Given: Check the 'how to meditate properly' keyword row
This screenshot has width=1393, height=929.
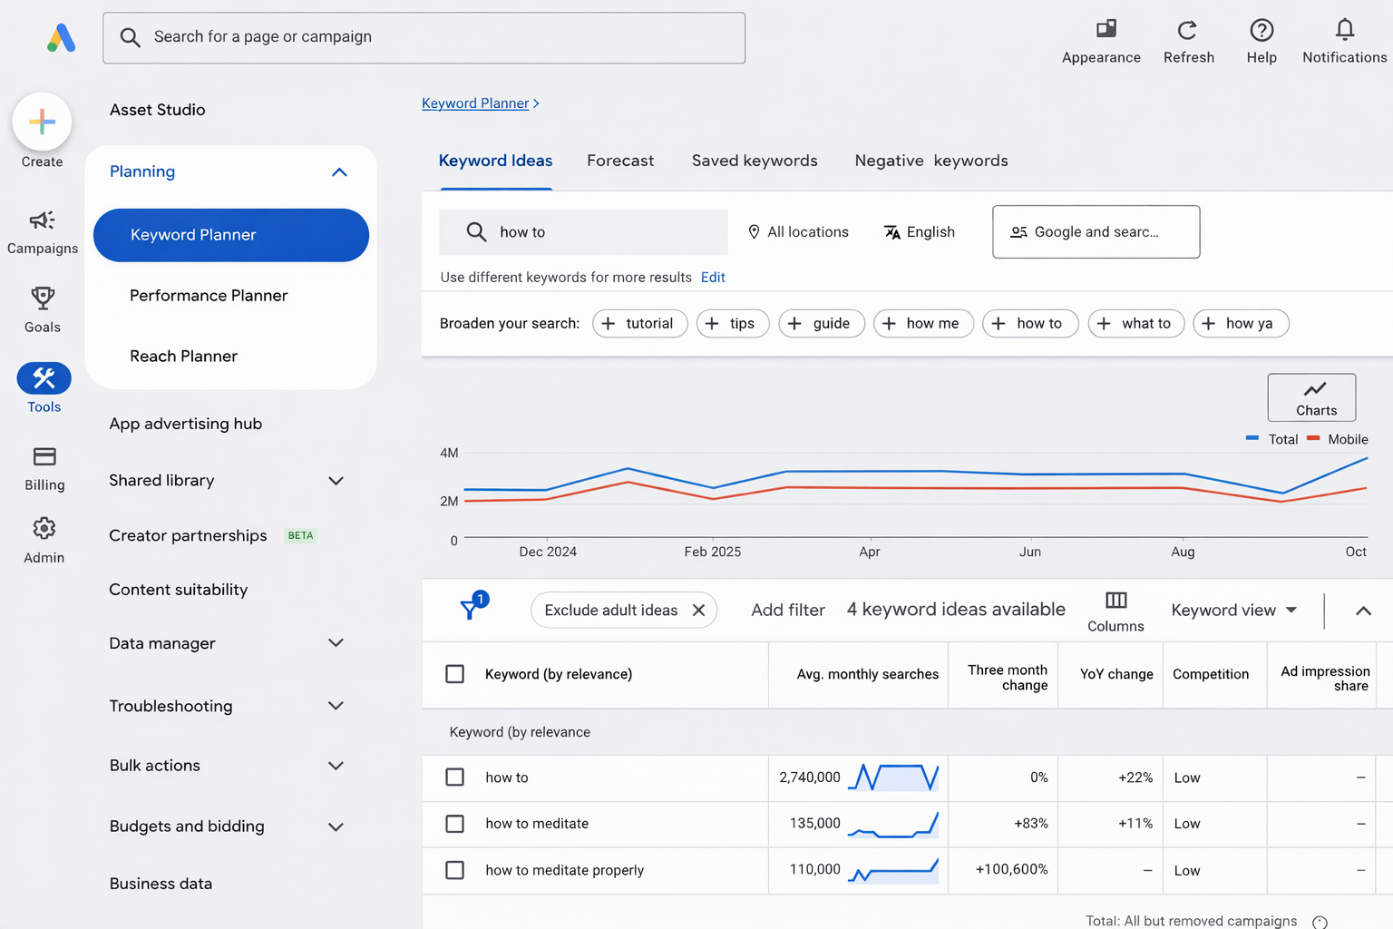Looking at the screenshot, I should [455, 869].
